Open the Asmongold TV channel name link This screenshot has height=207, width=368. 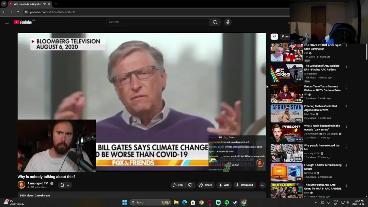coord(38,183)
